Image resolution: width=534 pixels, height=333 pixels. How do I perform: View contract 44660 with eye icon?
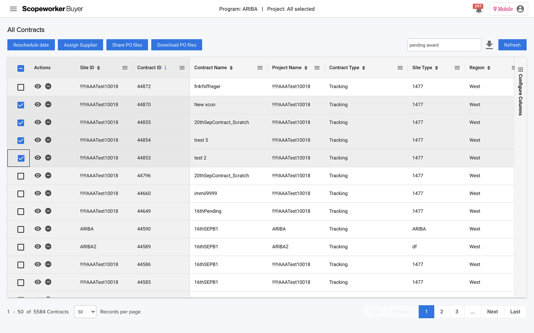pos(38,193)
